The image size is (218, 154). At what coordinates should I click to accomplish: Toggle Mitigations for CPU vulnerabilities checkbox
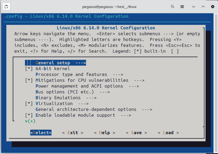tap(29, 80)
